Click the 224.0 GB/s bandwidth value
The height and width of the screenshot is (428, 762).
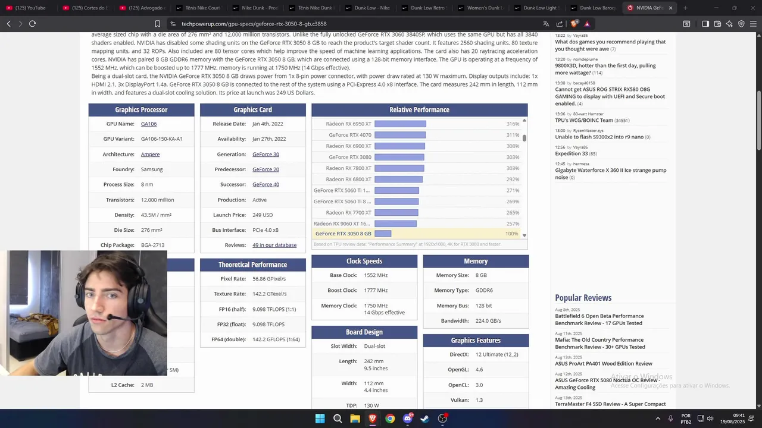click(x=488, y=321)
